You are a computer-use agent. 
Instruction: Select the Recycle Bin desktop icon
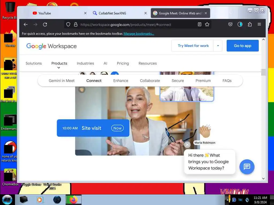pos(10,10)
